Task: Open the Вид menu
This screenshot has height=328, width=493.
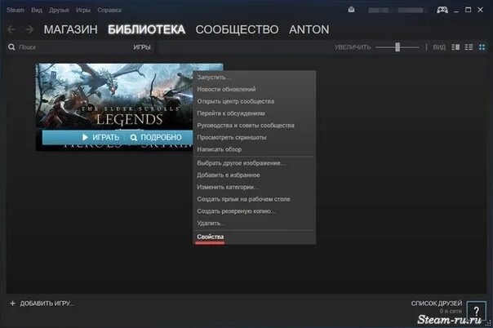Action: pos(37,10)
